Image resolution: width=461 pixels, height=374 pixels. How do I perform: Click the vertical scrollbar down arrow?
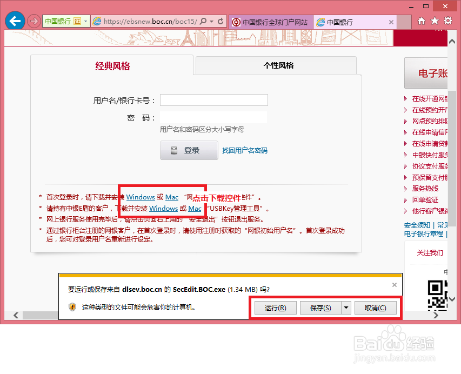[452, 299]
